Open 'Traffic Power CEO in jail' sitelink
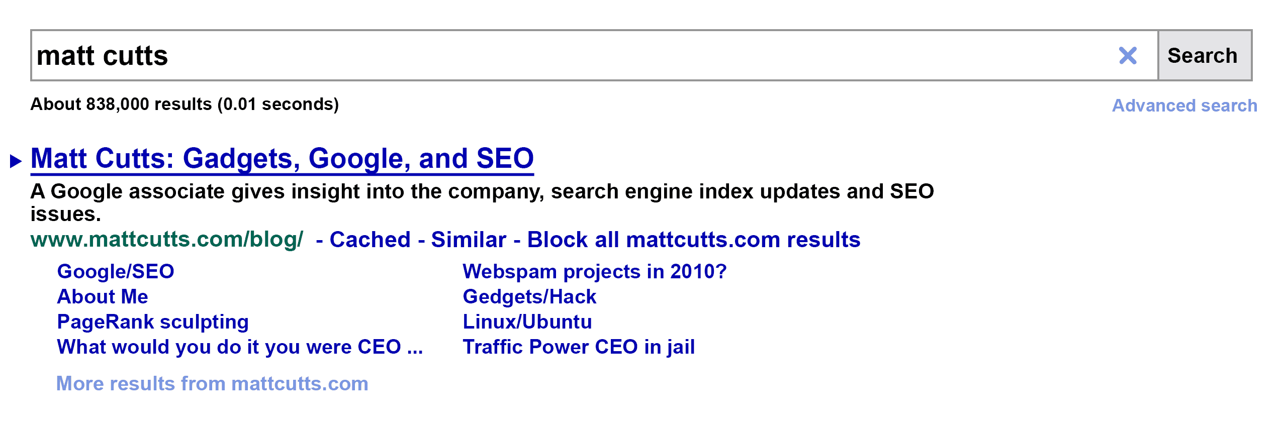 click(x=578, y=347)
